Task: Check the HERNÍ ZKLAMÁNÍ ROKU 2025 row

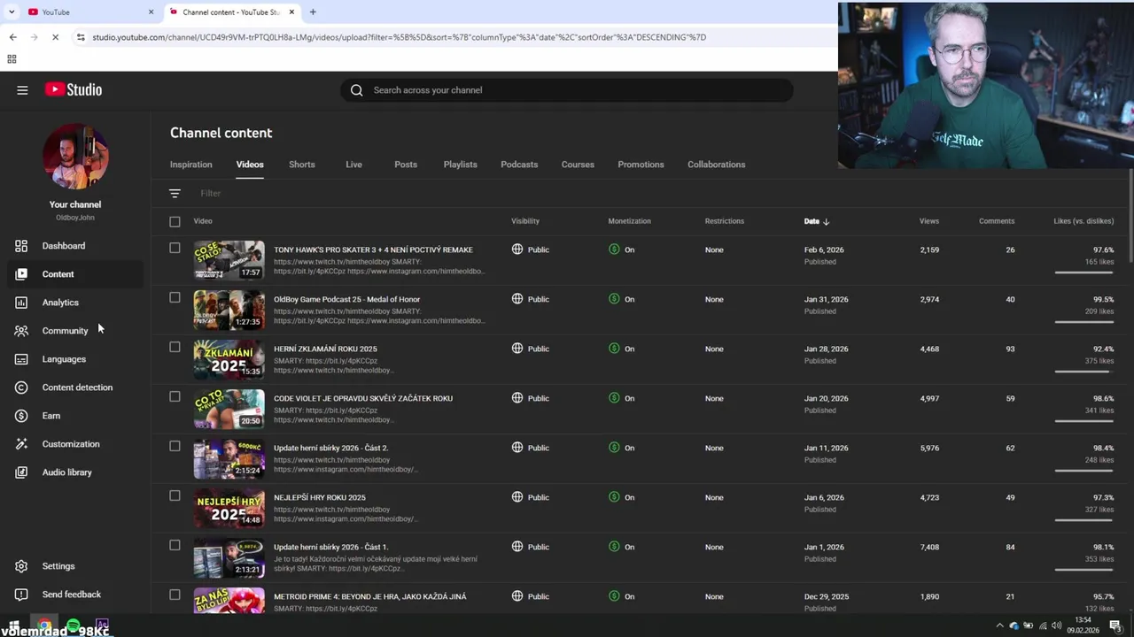Action: click(175, 348)
